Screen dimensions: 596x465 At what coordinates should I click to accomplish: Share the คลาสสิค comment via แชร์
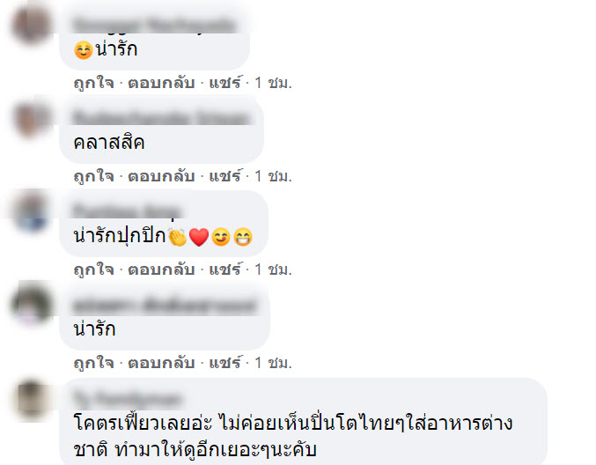point(225,175)
